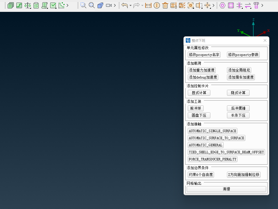Add AUTOMATIC_SINGLE_SURFACE contact
278x209 pixels.
[x=212, y=131]
